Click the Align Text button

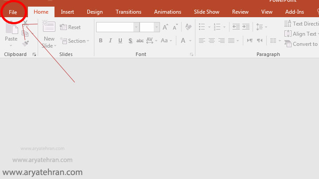point(301,34)
